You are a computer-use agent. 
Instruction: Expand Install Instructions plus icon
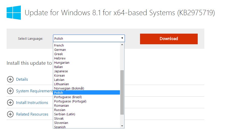pos(10,103)
